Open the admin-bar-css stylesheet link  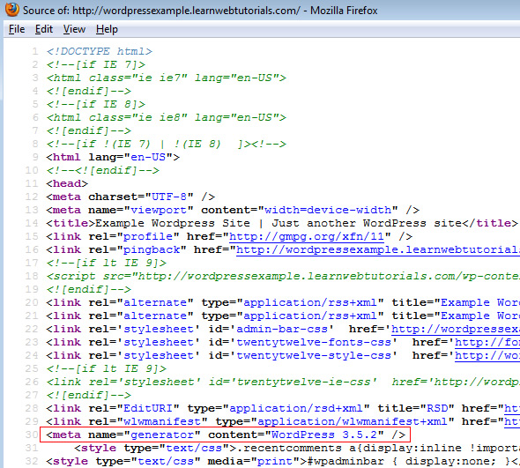click(456, 329)
